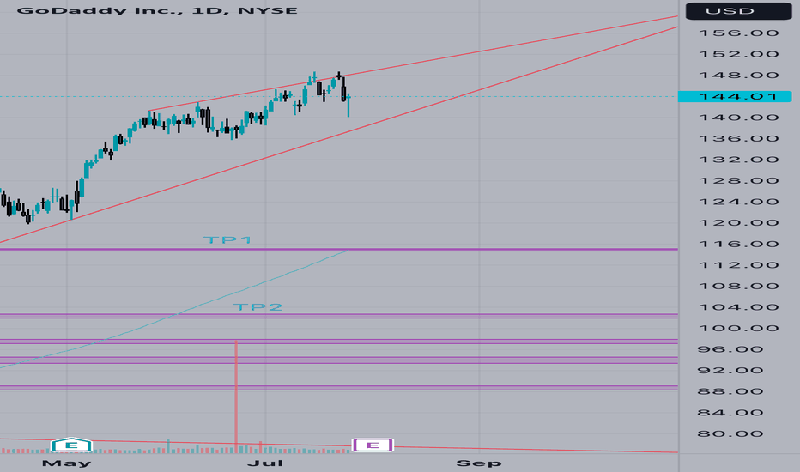Click the GoDaddy Inc., 1D, NYSE chart title
The image size is (800, 472).
click(157, 10)
